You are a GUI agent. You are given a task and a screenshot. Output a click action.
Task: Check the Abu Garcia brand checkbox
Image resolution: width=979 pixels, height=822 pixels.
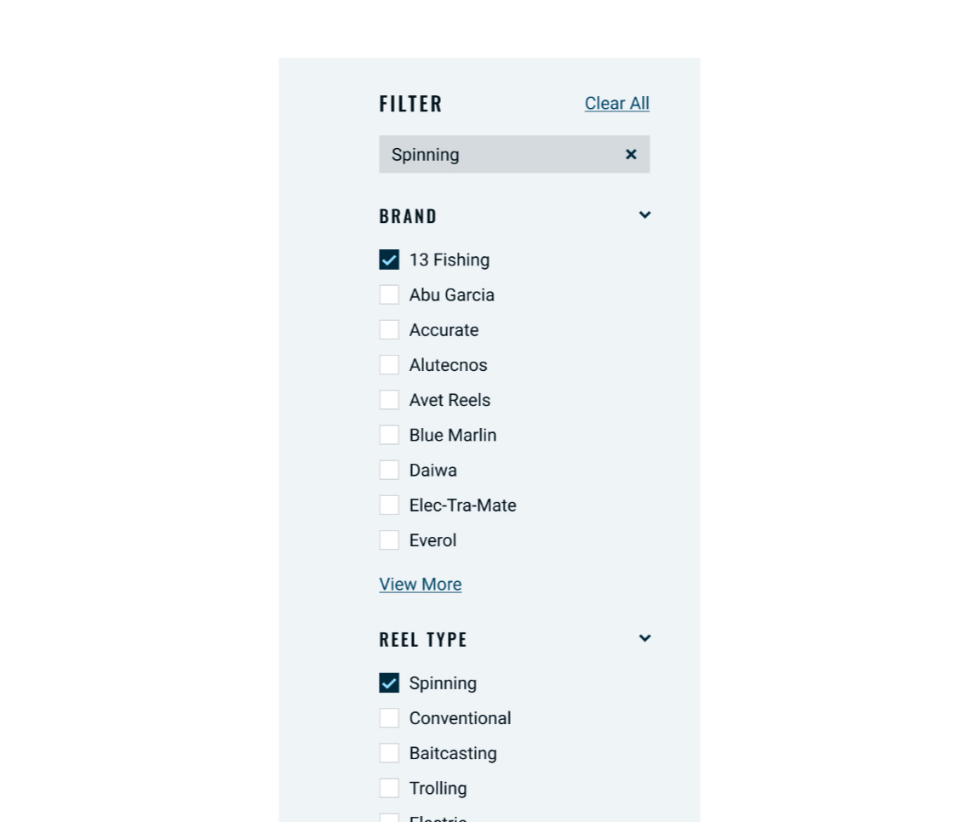[389, 294]
